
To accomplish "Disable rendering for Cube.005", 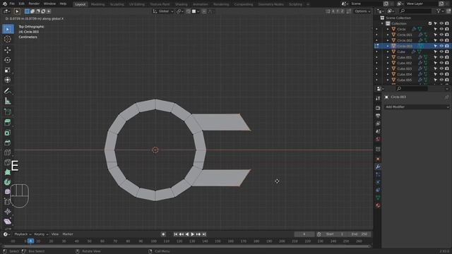I will pos(447,80).
